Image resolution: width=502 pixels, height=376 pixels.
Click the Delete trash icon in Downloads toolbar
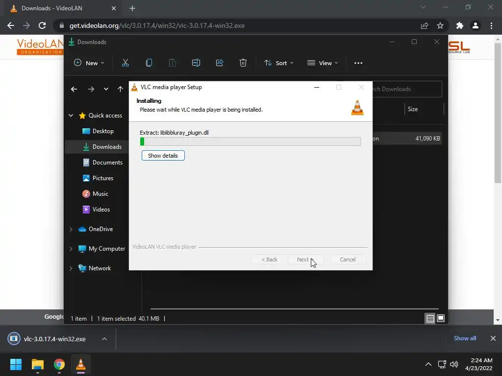tap(243, 63)
